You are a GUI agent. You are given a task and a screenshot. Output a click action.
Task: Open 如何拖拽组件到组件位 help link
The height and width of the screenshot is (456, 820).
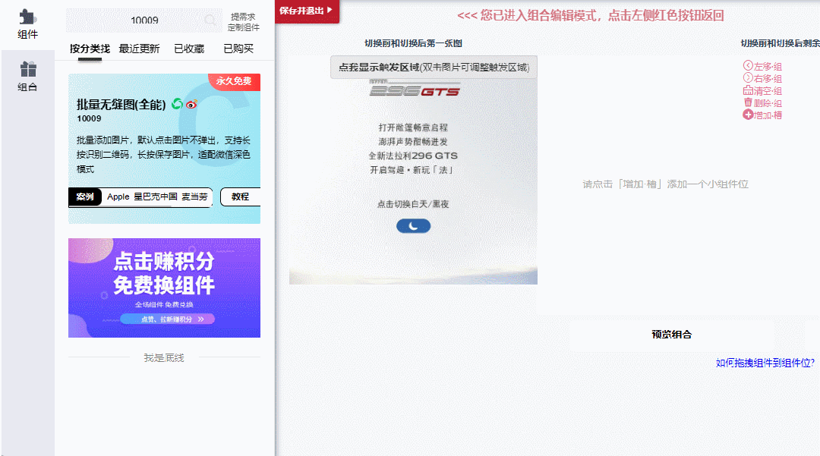[765, 363]
